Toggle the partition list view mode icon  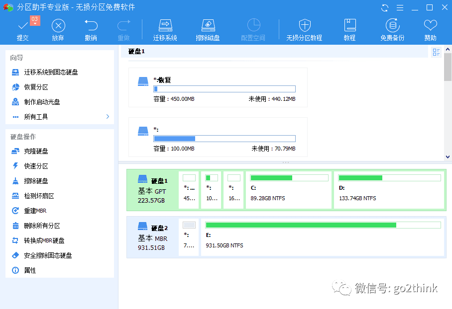coord(436,52)
